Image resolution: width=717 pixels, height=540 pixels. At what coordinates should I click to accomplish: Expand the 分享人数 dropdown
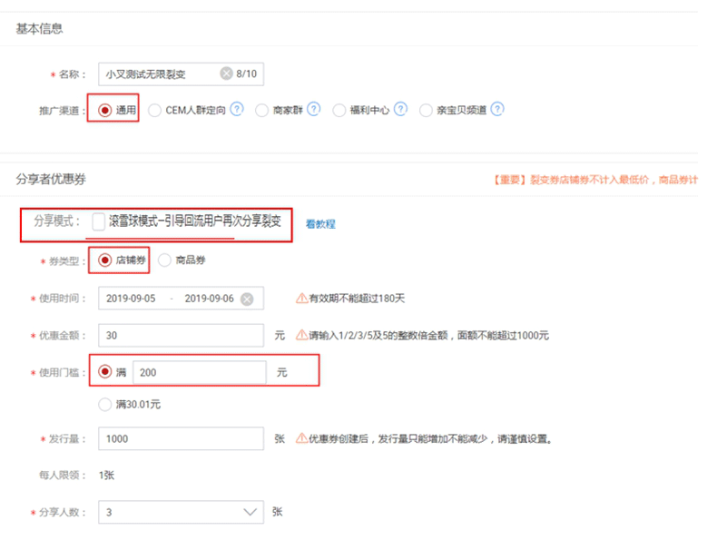(x=251, y=513)
